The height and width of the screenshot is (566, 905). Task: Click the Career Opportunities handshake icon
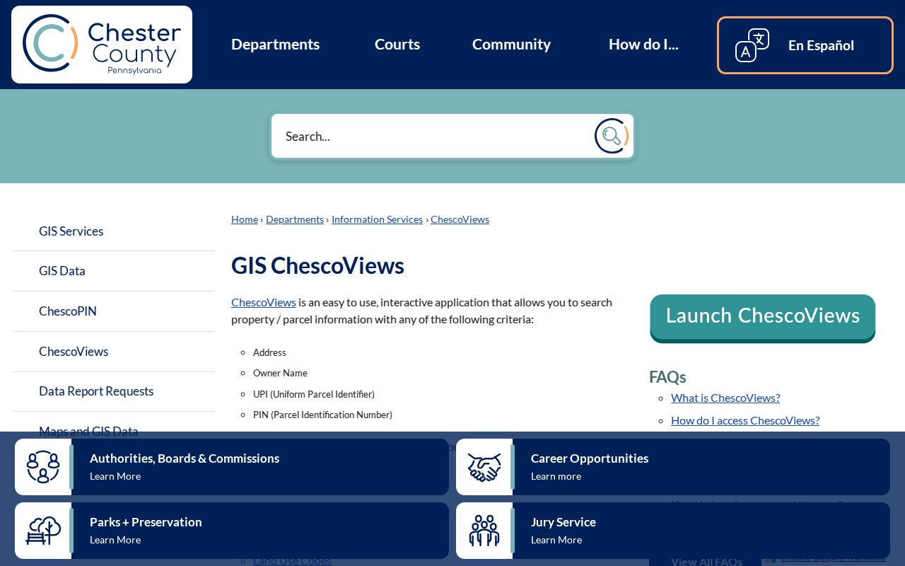(x=484, y=467)
